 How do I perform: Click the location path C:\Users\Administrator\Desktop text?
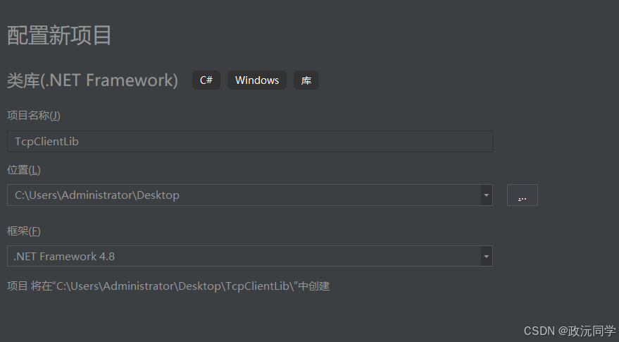(x=97, y=195)
